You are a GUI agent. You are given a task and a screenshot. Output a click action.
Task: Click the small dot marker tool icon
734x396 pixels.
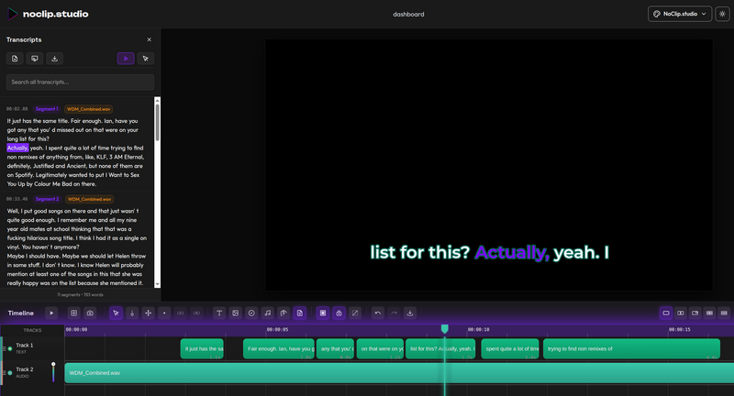coord(164,313)
